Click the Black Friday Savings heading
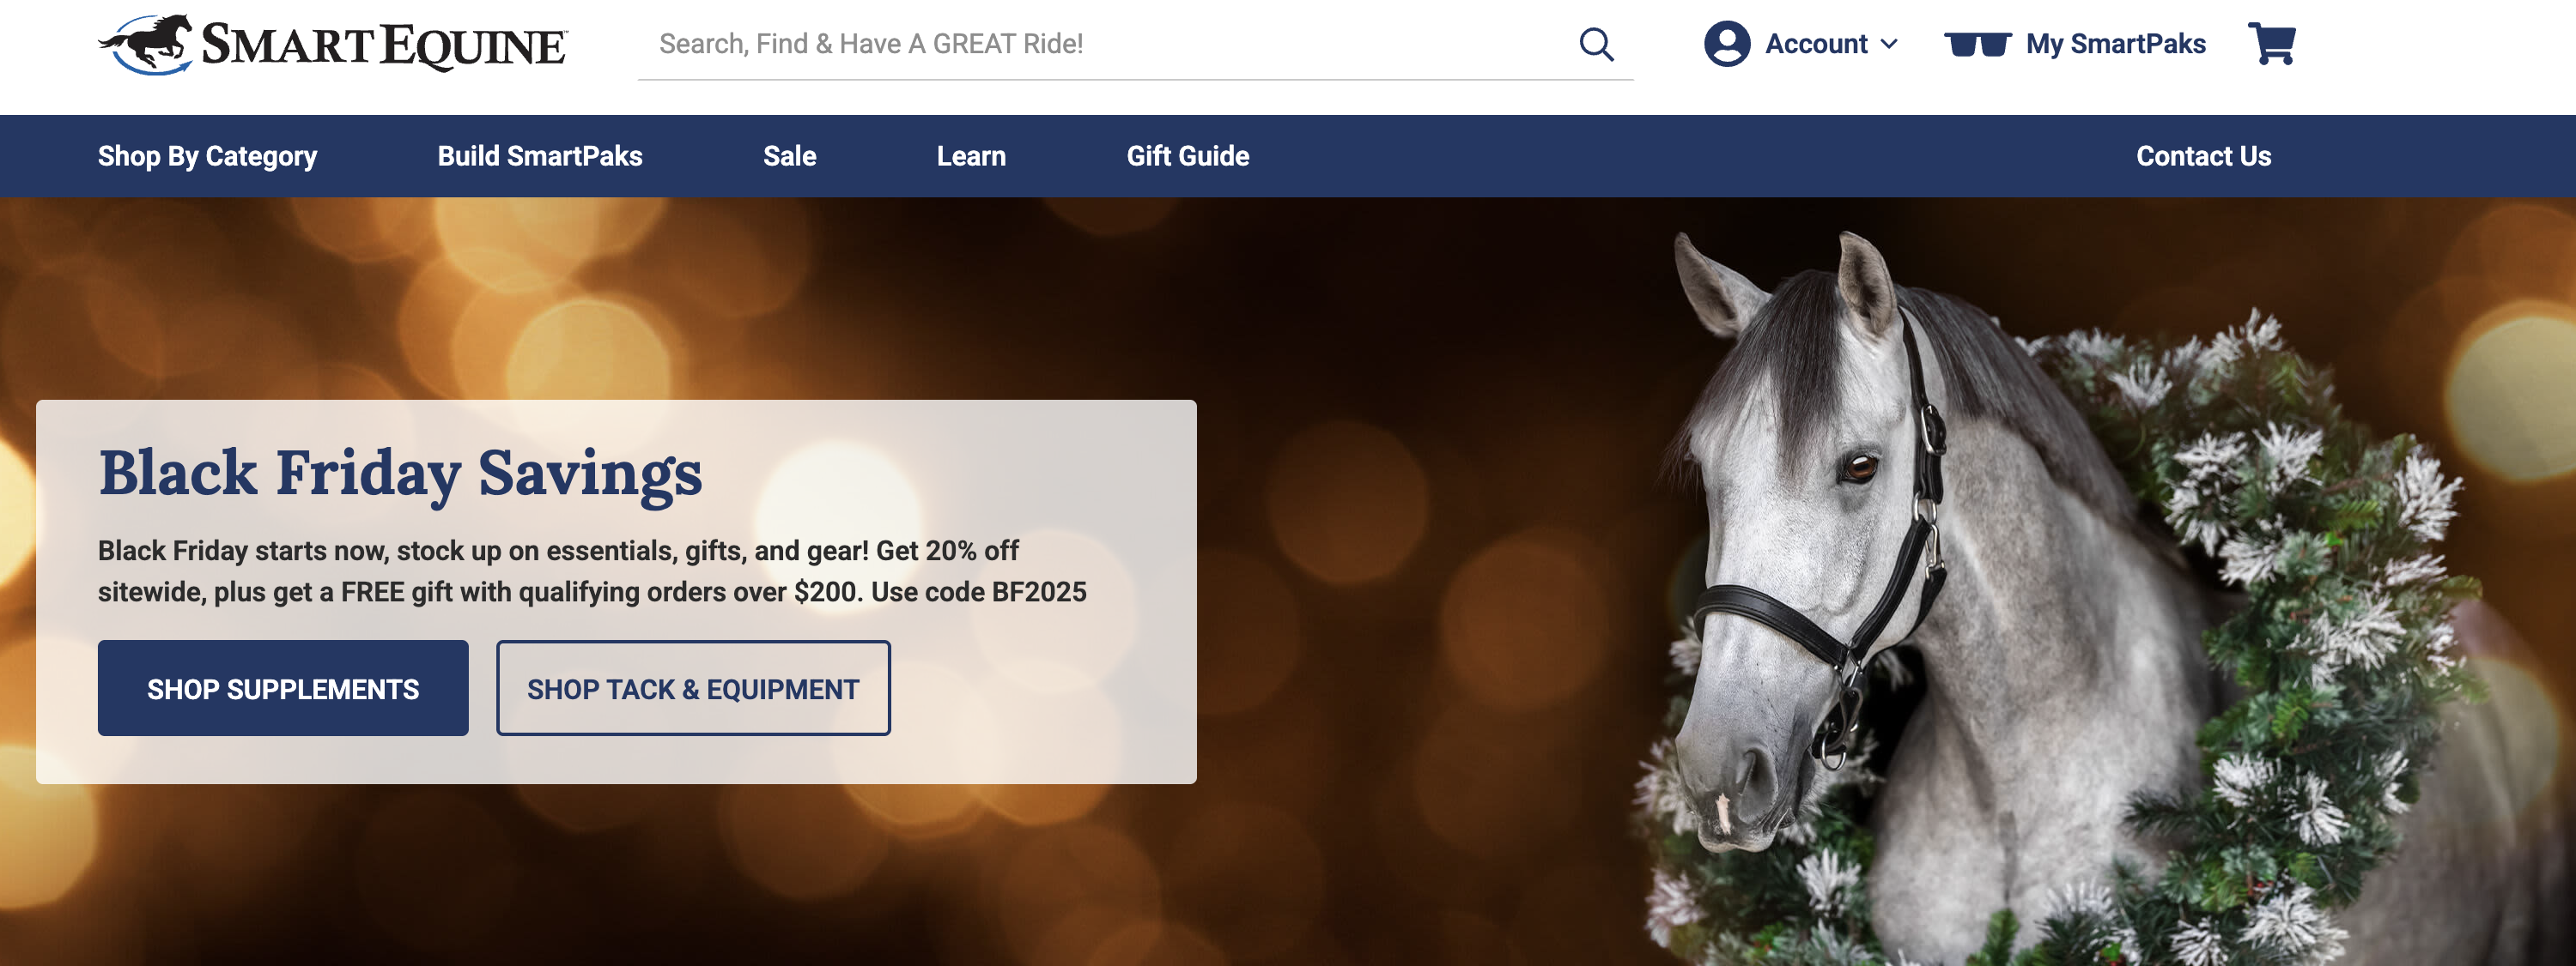Screen dimensions: 2576x966 point(400,473)
